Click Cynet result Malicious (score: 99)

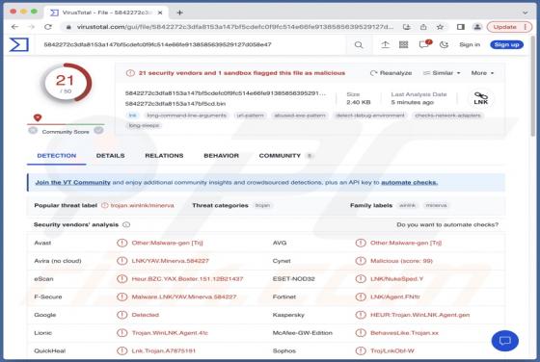tap(401, 261)
